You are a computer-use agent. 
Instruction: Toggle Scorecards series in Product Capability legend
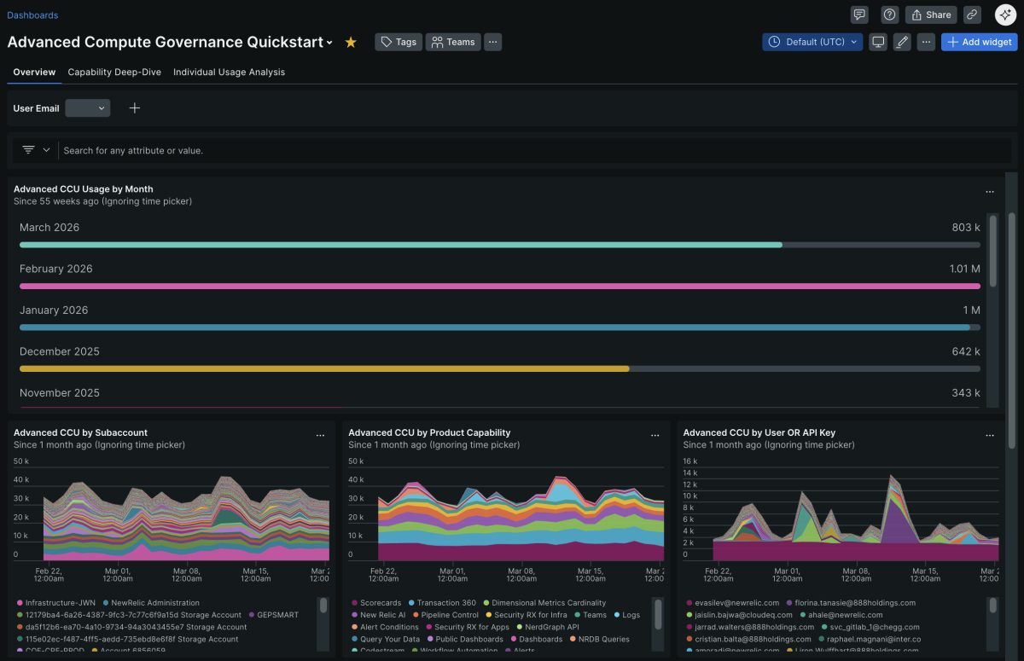click(380, 603)
